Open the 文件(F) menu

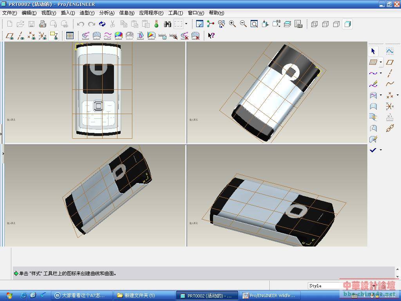pos(9,13)
